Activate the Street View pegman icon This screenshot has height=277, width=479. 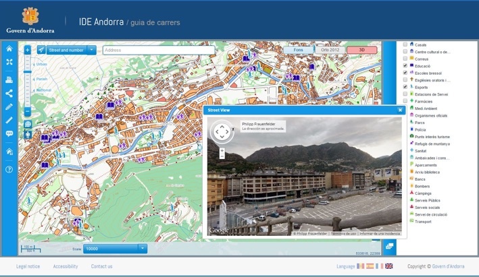click(28, 135)
